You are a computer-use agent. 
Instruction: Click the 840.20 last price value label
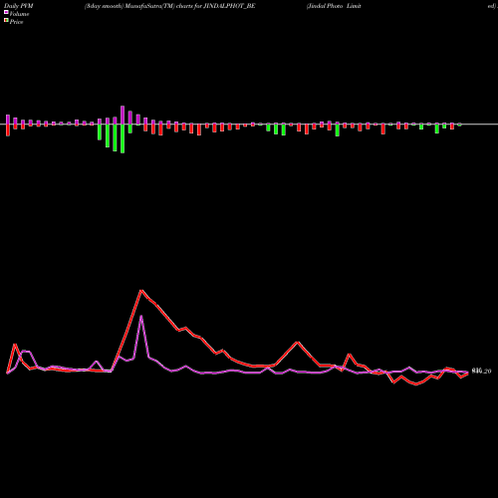[x=481, y=372]
